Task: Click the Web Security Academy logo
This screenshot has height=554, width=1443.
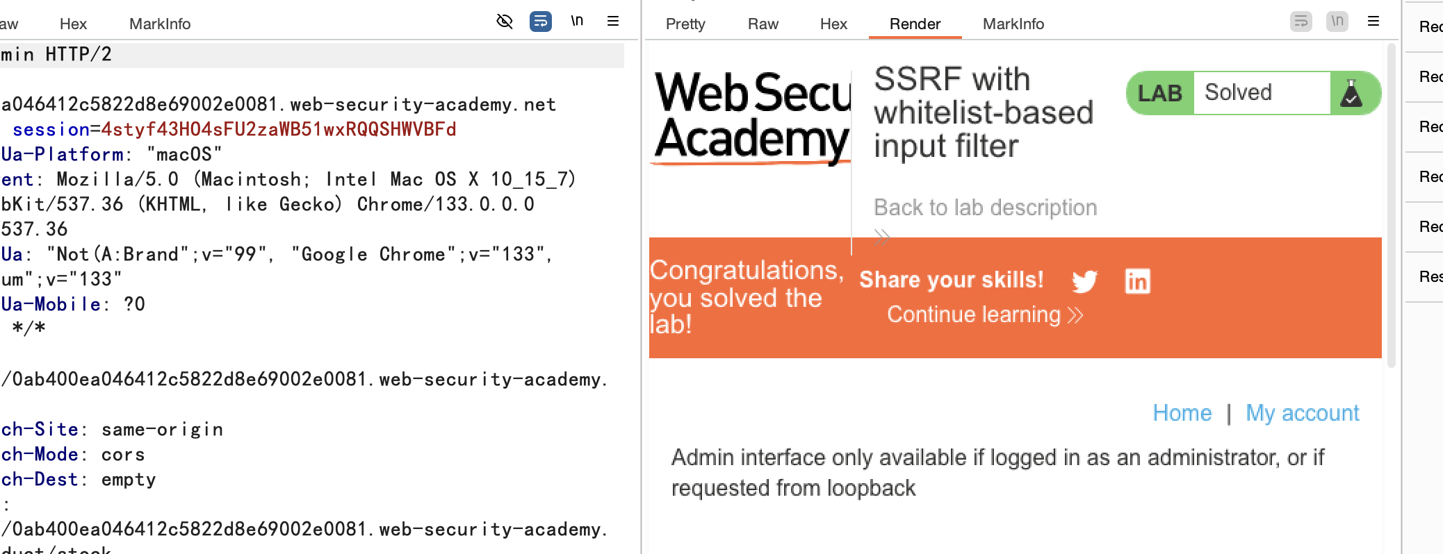Action: [752, 117]
